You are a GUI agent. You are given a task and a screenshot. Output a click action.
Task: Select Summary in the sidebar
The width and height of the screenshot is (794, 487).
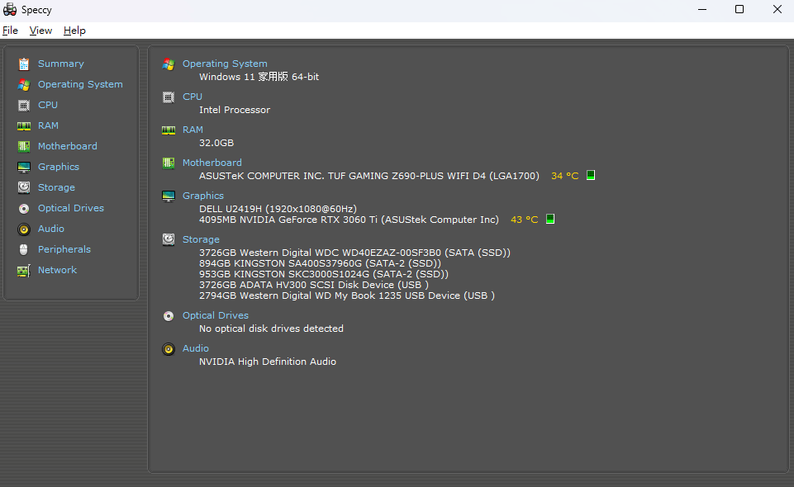pyautogui.click(x=61, y=64)
